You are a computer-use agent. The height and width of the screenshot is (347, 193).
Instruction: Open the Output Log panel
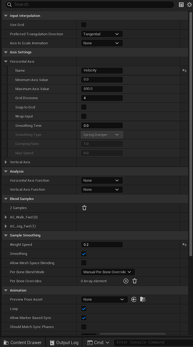(x=64, y=342)
